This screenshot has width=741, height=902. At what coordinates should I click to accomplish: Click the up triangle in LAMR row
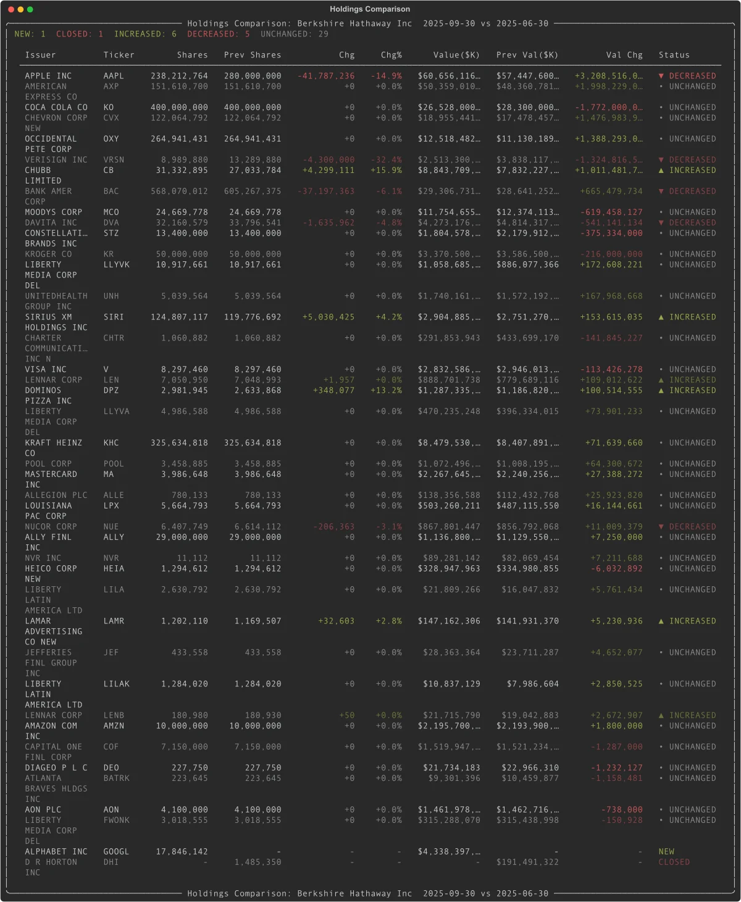[661, 622]
